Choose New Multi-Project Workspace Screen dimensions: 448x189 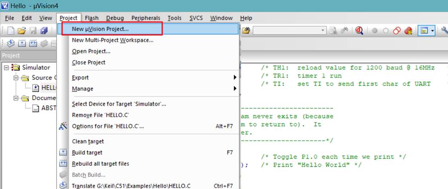pos(148,40)
